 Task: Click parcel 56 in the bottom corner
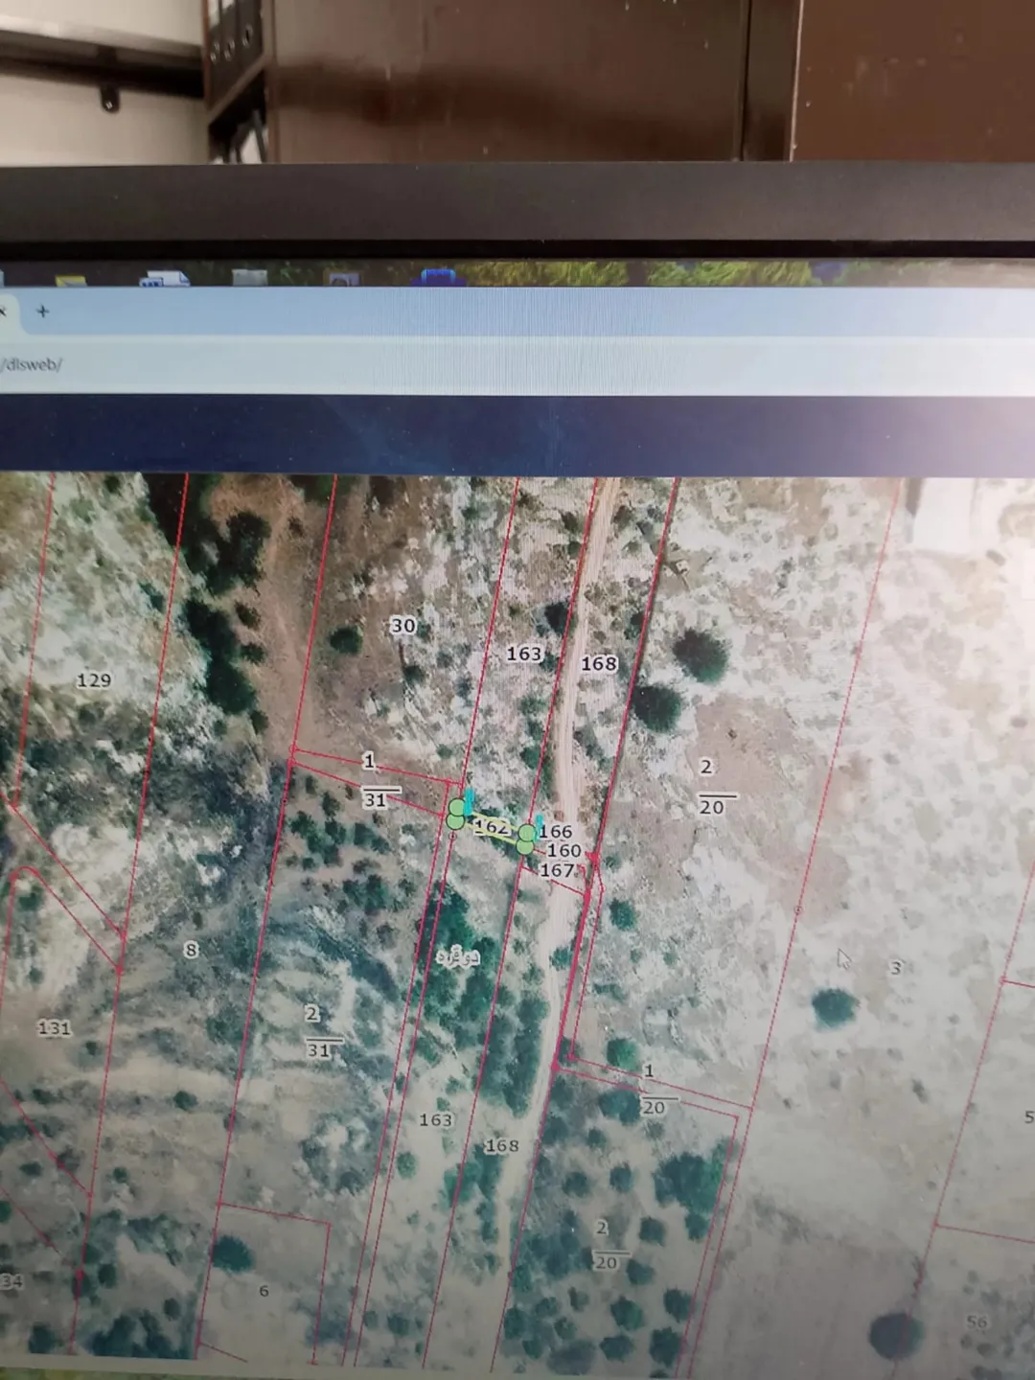(977, 1322)
